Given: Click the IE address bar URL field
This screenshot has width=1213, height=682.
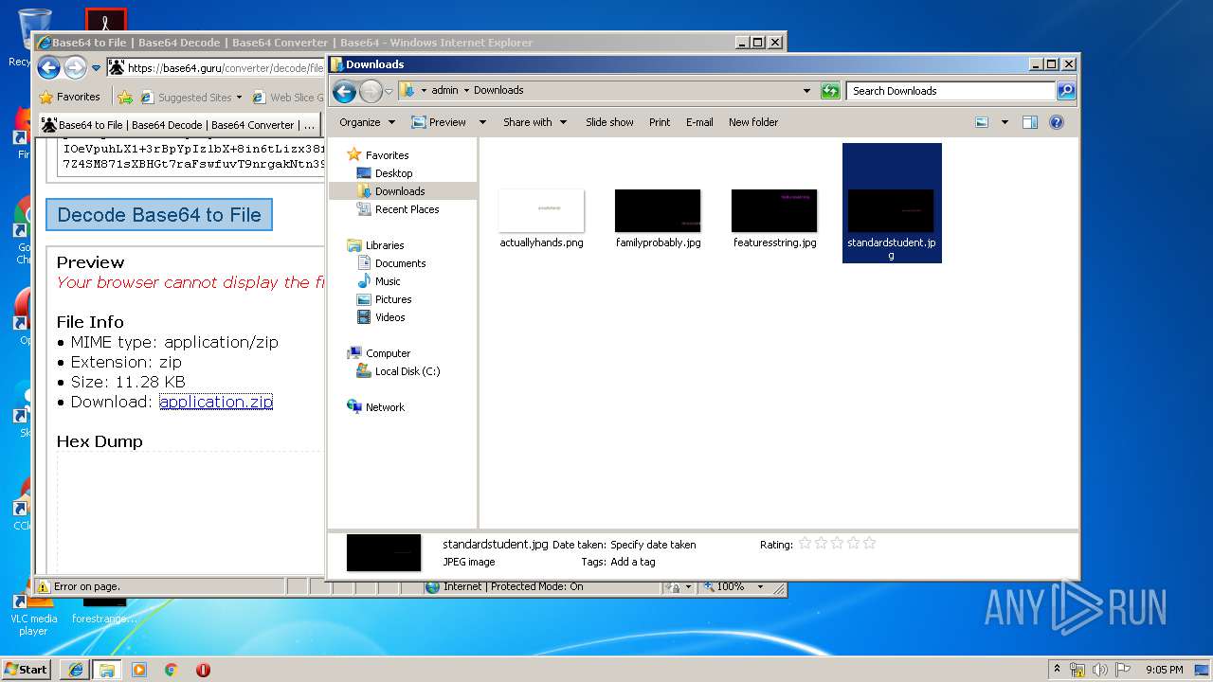Looking at the screenshot, I should click(x=225, y=68).
